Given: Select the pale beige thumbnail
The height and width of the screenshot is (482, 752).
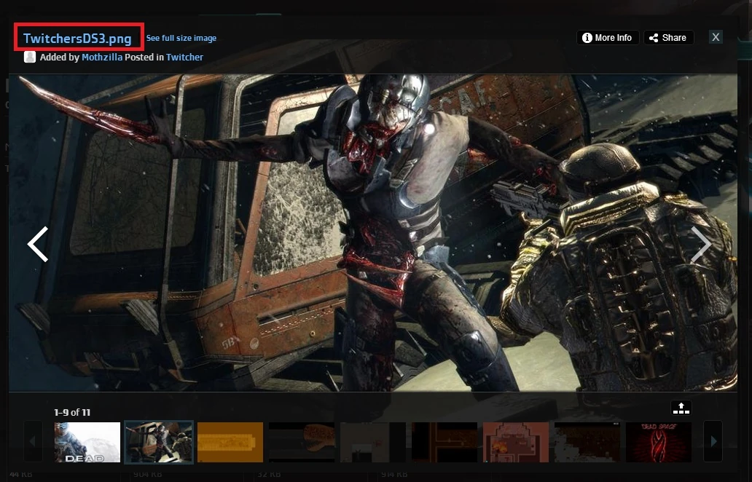Looking at the screenshot, I should [373, 442].
